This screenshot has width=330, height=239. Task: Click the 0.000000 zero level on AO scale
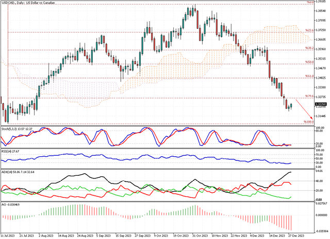coord(321,215)
